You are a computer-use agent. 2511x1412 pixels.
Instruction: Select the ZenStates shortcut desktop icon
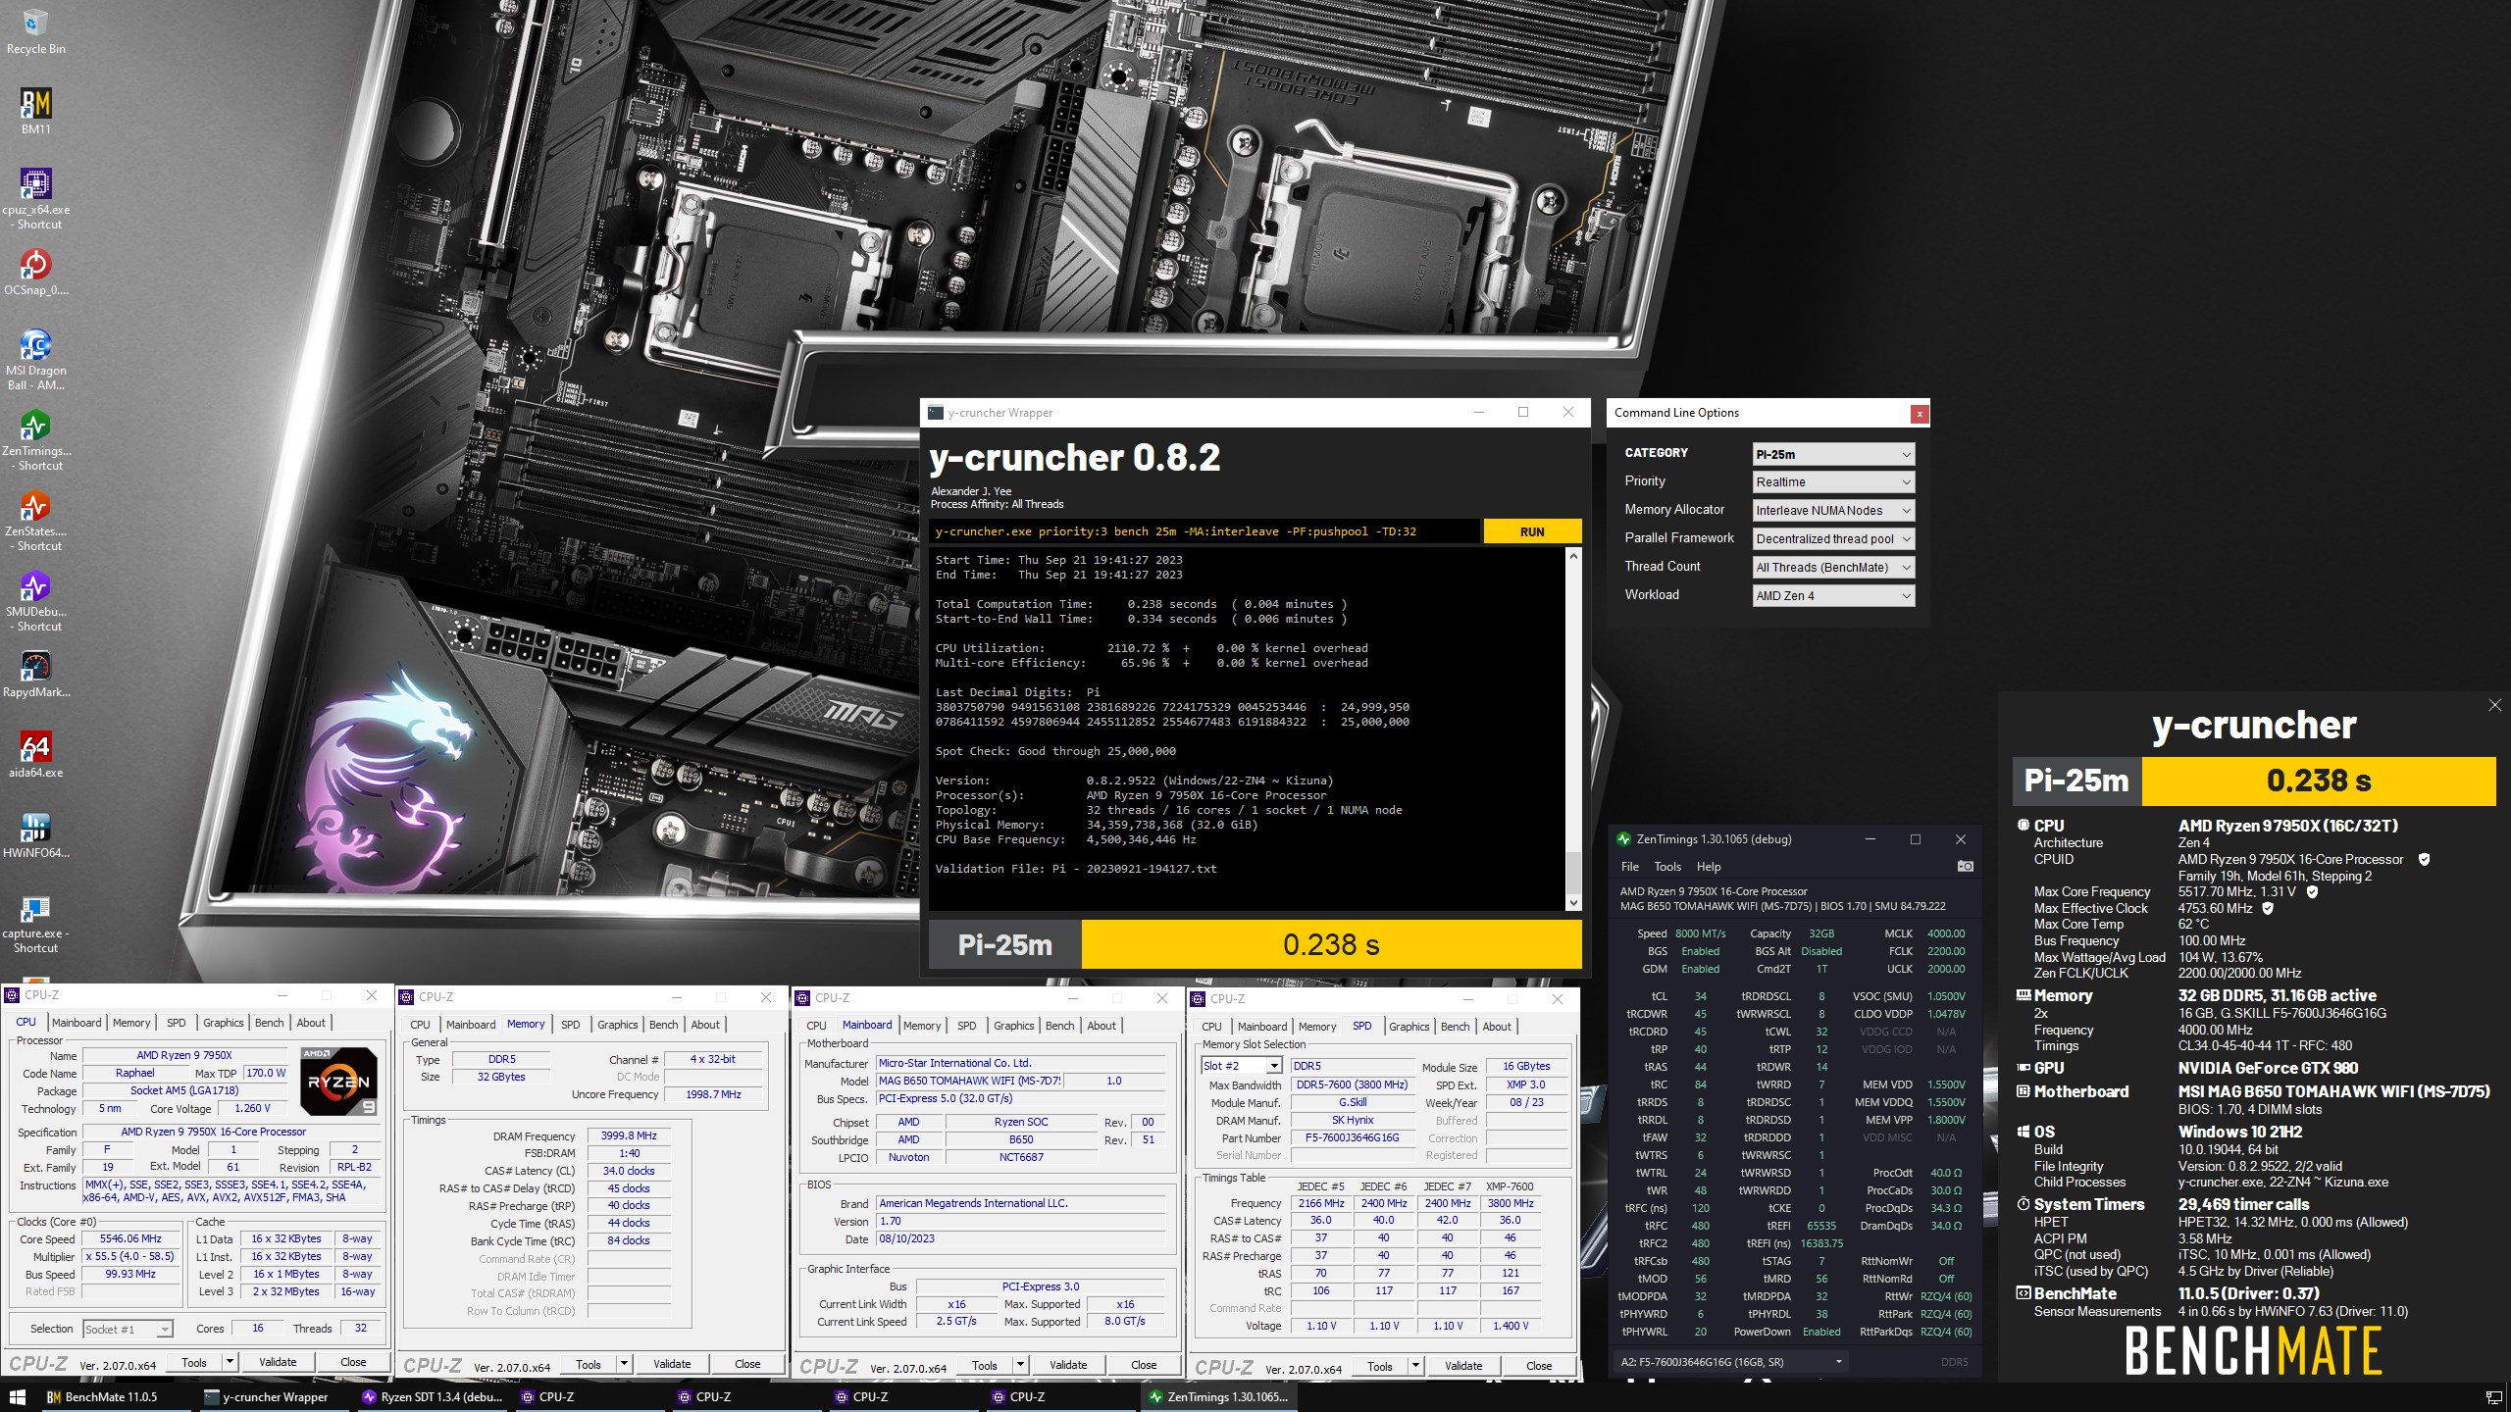[x=35, y=522]
